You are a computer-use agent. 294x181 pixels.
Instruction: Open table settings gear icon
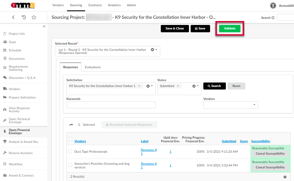point(285,177)
